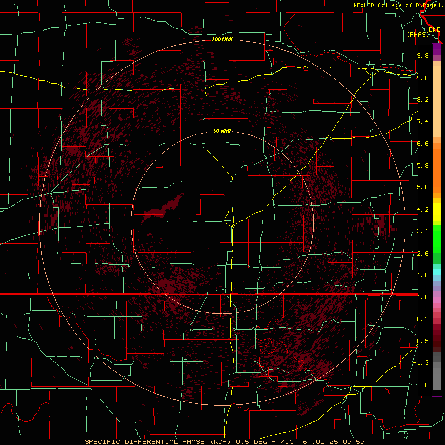
Task: Click the 7.4 value on color scale
Action: coord(423,122)
